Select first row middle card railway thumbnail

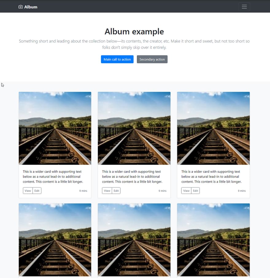tap(134, 128)
